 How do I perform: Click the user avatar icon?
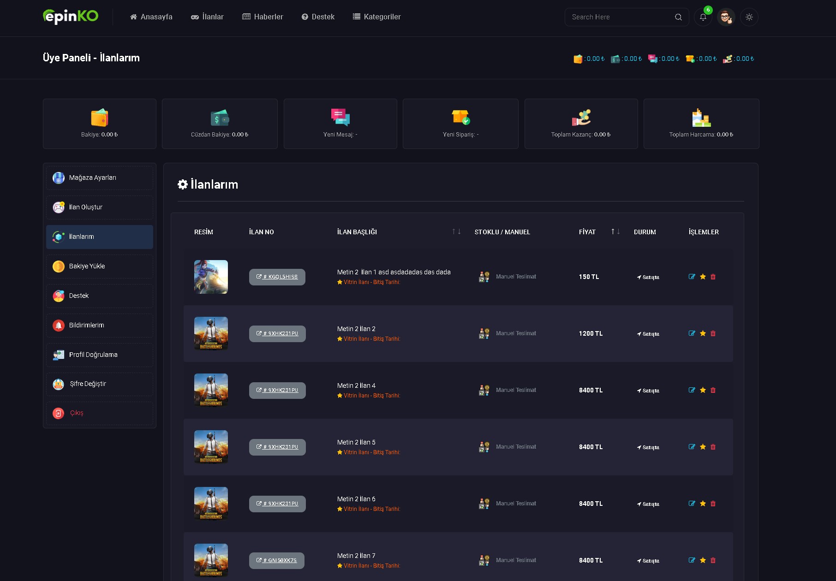point(726,17)
